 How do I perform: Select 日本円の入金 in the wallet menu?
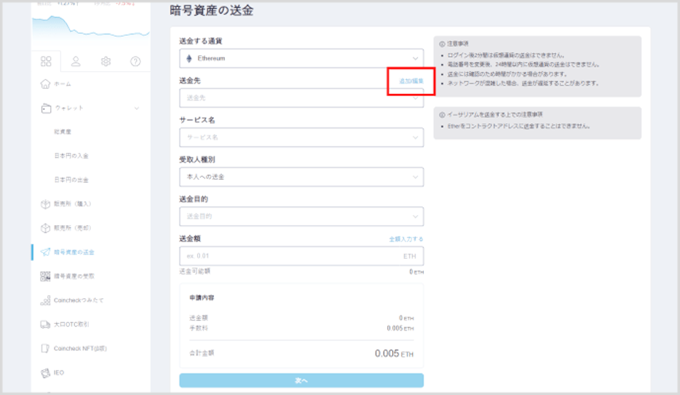pyautogui.click(x=71, y=156)
